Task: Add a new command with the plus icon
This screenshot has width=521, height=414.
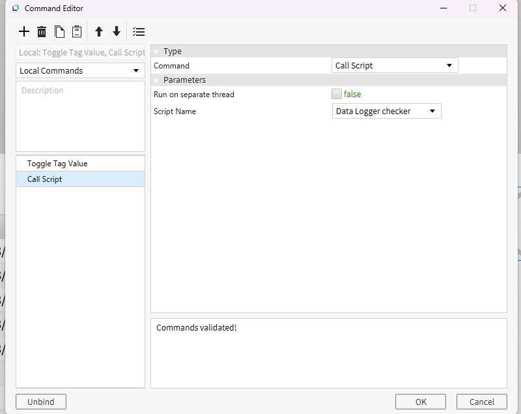Action: [x=24, y=32]
